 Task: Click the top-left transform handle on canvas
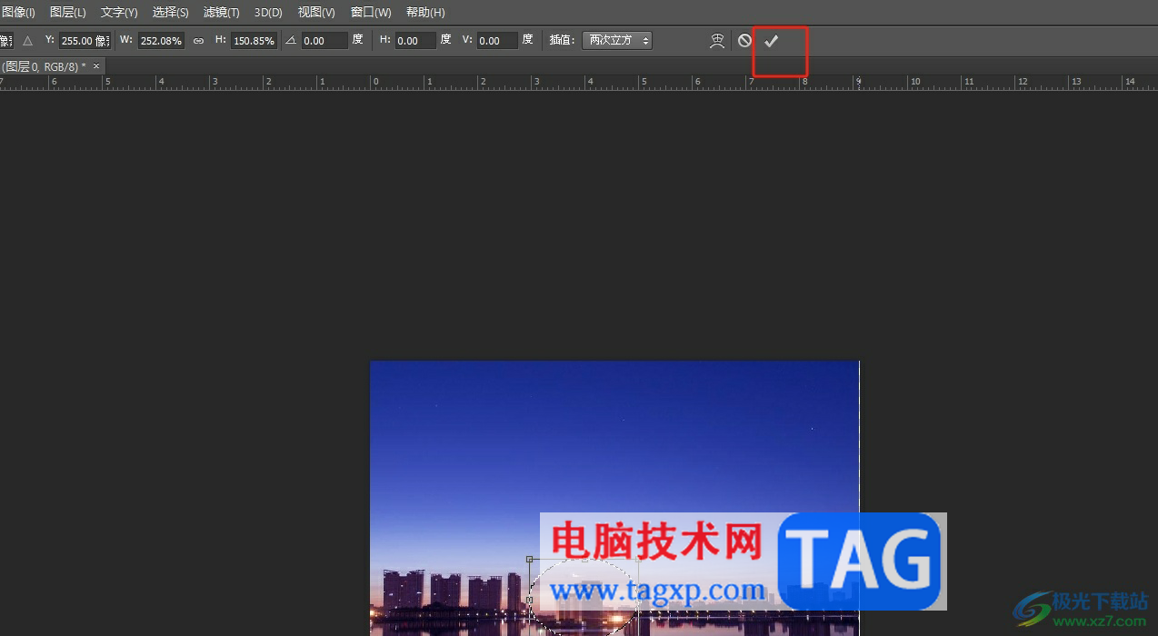530,559
